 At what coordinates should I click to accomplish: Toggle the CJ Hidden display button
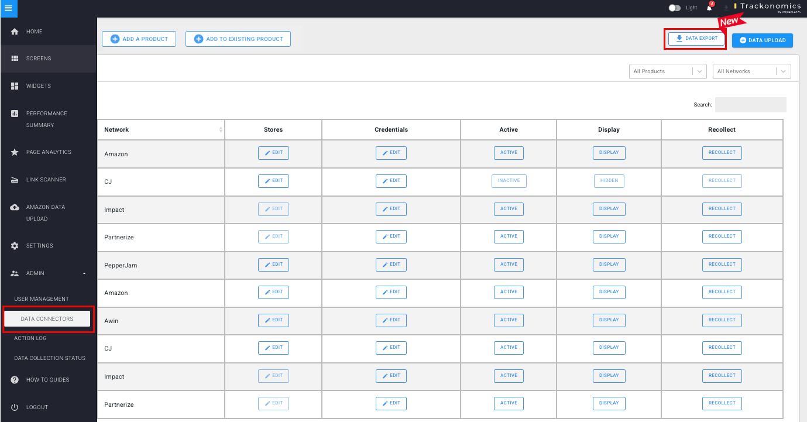coord(609,181)
